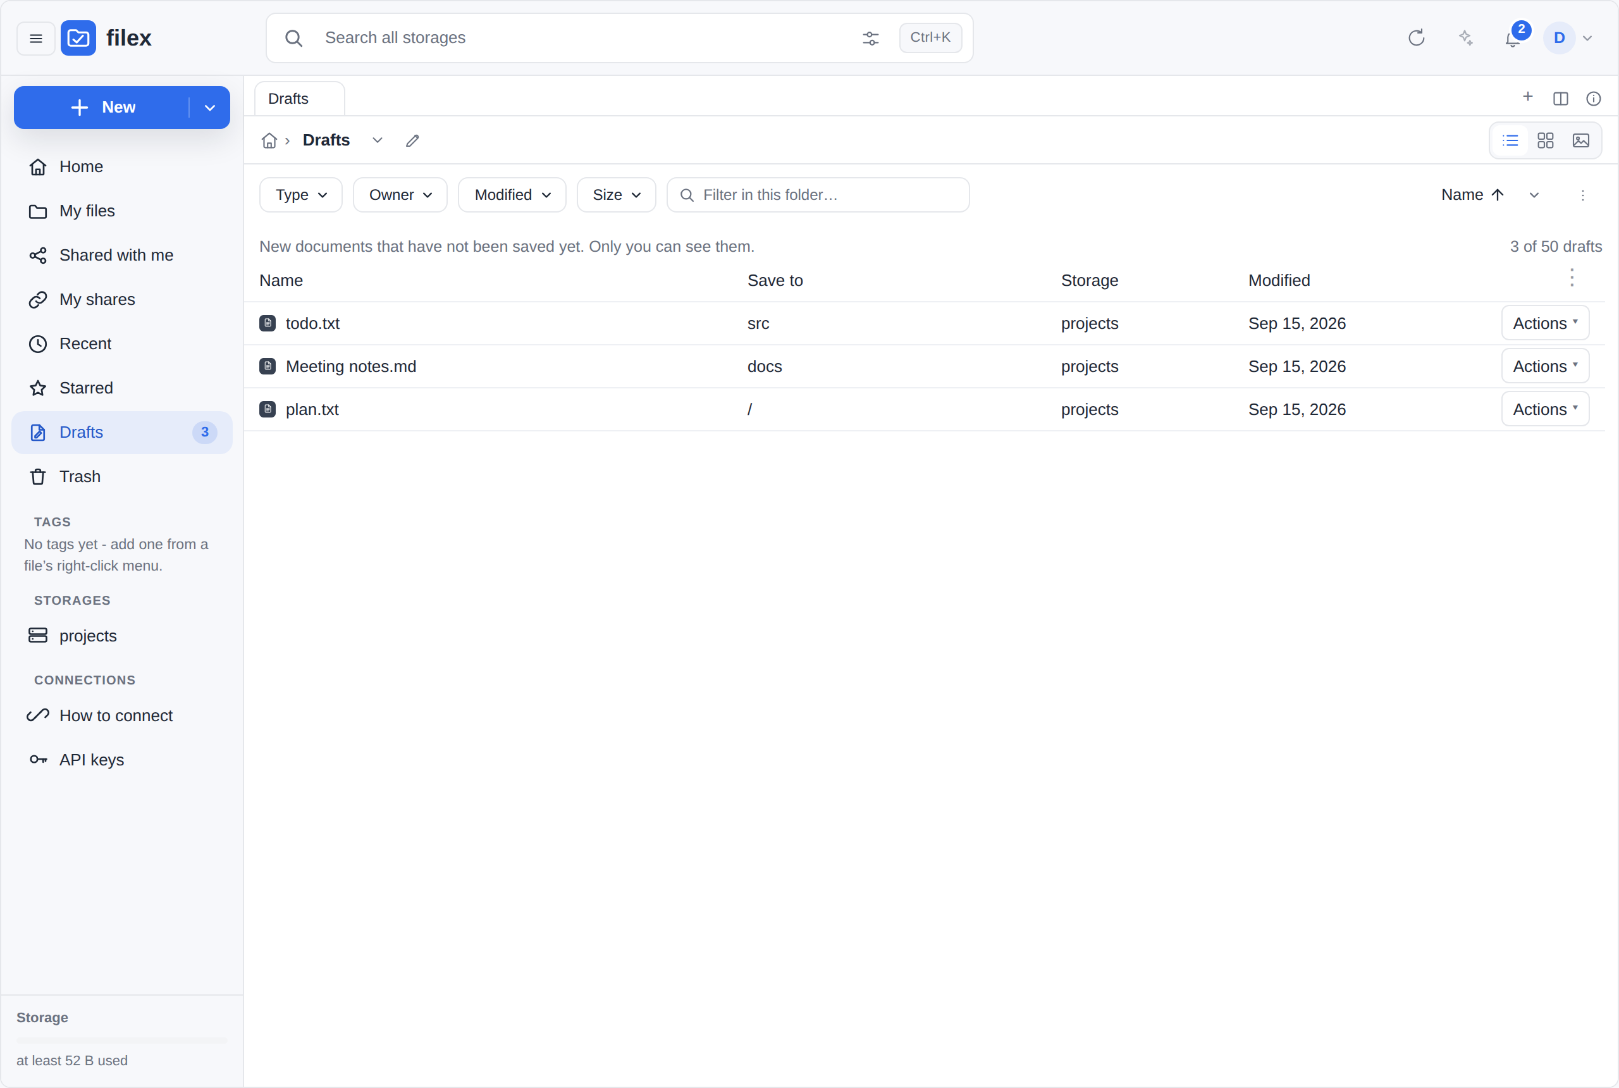Viewport: 1619px width, 1088px height.
Task: Open My shares in the sidebar
Action: 122,300
